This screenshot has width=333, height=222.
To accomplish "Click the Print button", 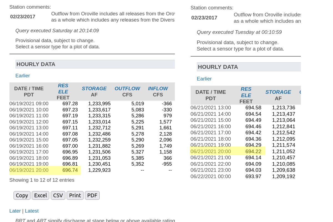I will (75, 195).
